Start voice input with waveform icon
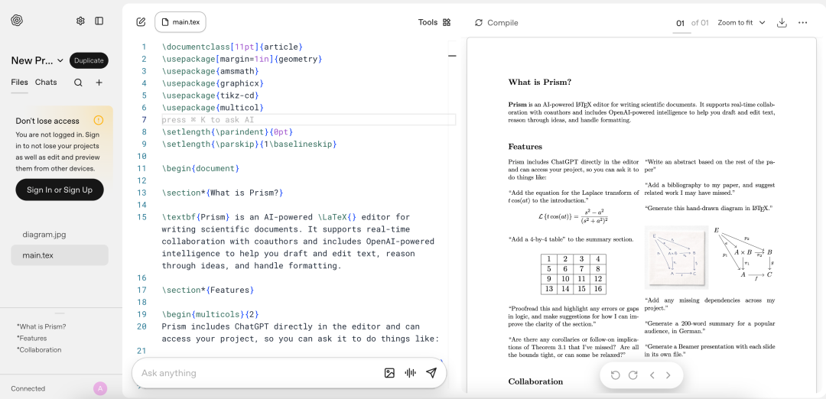The width and height of the screenshot is (826, 399). [x=411, y=373]
